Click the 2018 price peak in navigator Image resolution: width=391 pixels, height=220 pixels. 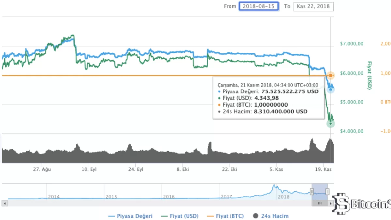coord(275,186)
